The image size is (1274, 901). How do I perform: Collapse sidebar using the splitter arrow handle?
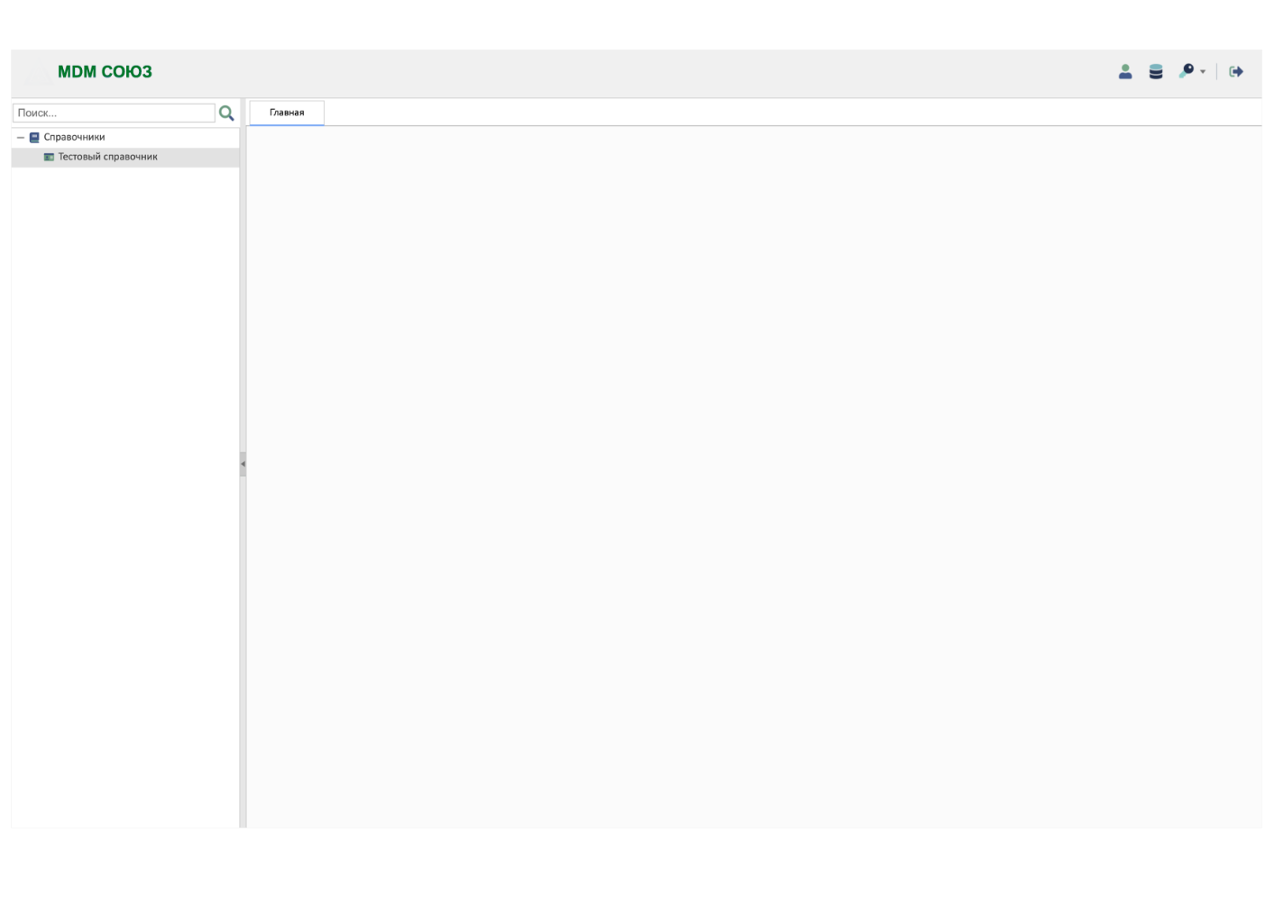pos(243,464)
